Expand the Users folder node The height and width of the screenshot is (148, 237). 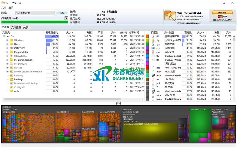pyautogui.click(x=7, y=44)
